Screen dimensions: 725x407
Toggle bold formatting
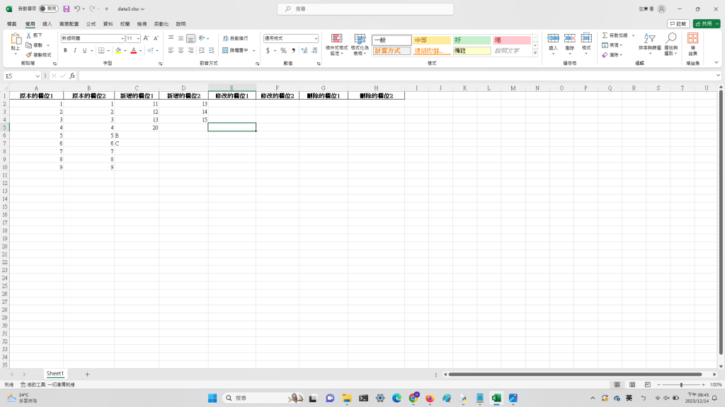65,50
